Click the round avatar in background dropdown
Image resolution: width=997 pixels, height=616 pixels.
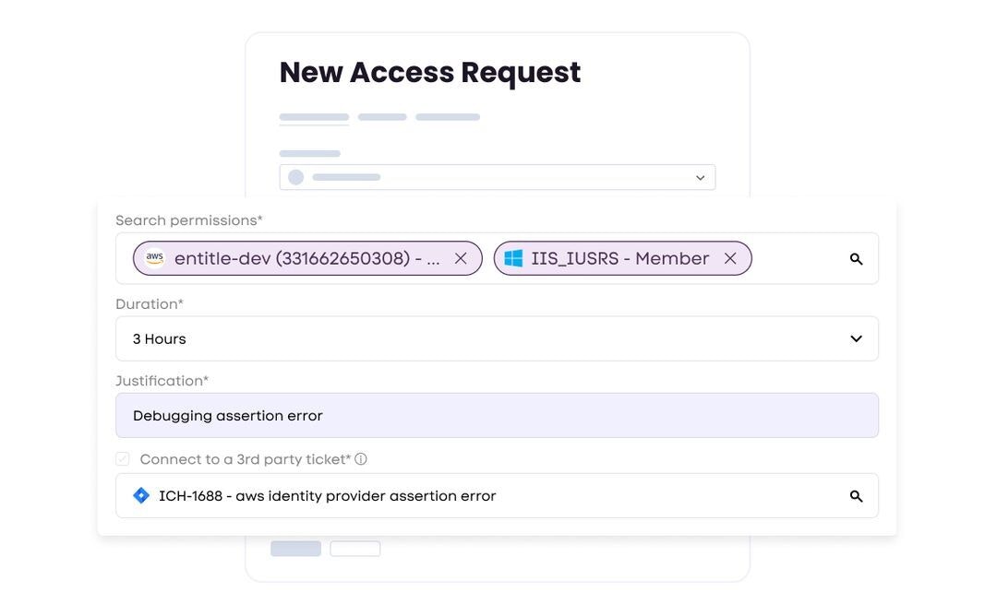[295, 177]
